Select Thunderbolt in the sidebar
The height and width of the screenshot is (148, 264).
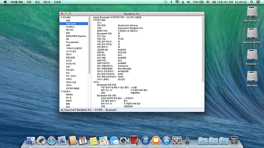click(72, 42)
